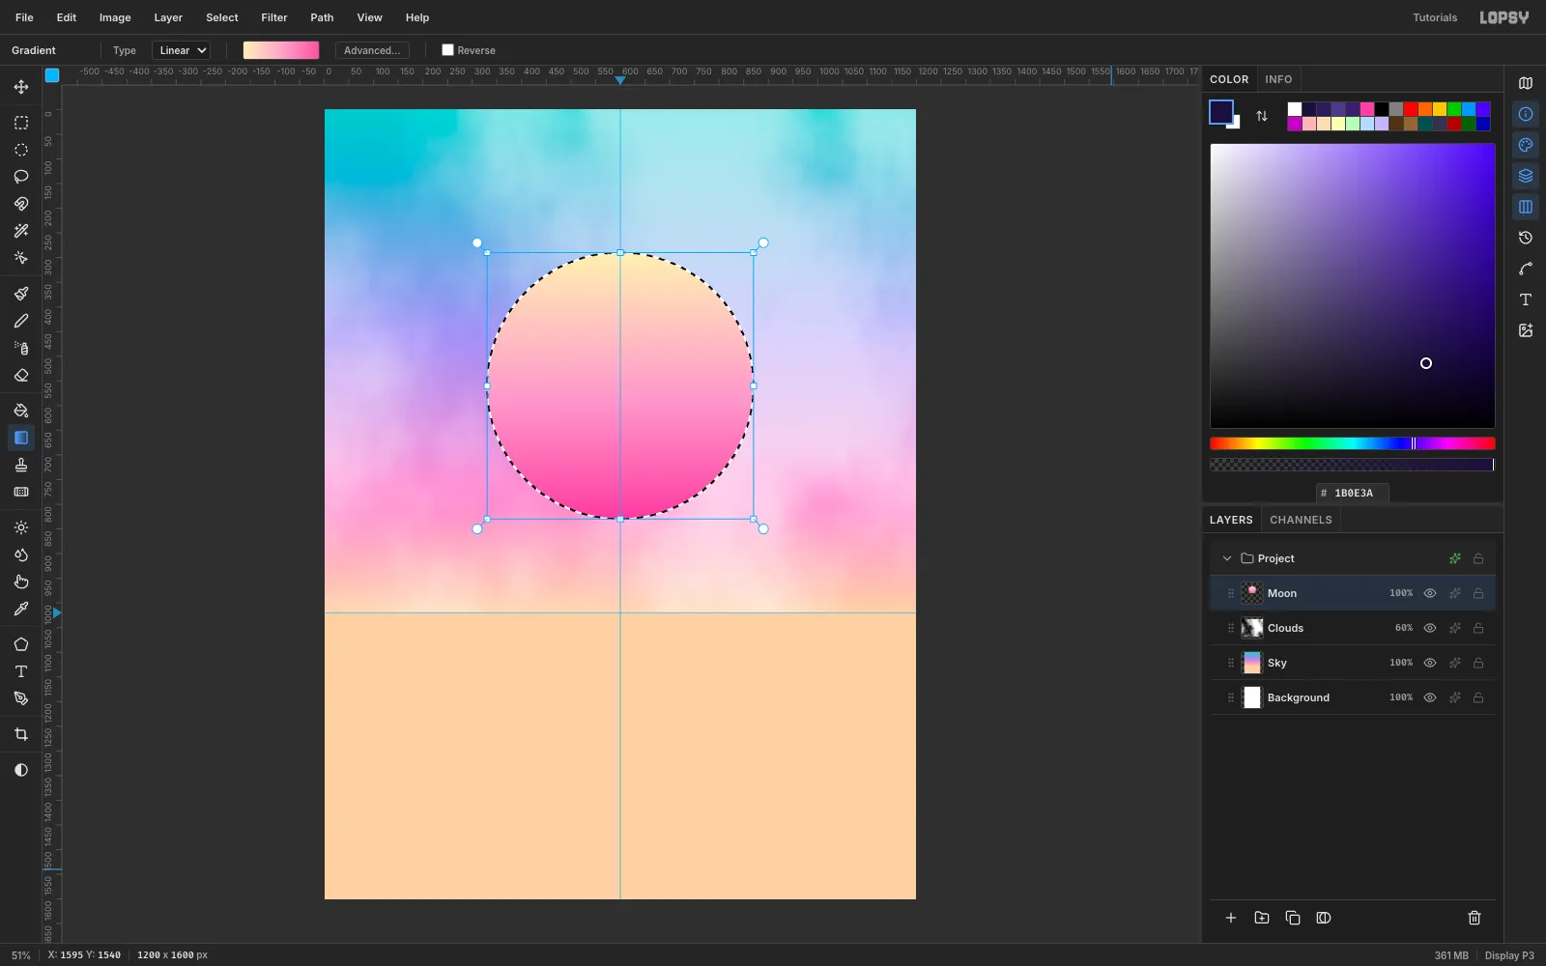This screenshot has width=1546, height=966.
Task: Click the 51% zoom level in status bar
Action: 21,955
